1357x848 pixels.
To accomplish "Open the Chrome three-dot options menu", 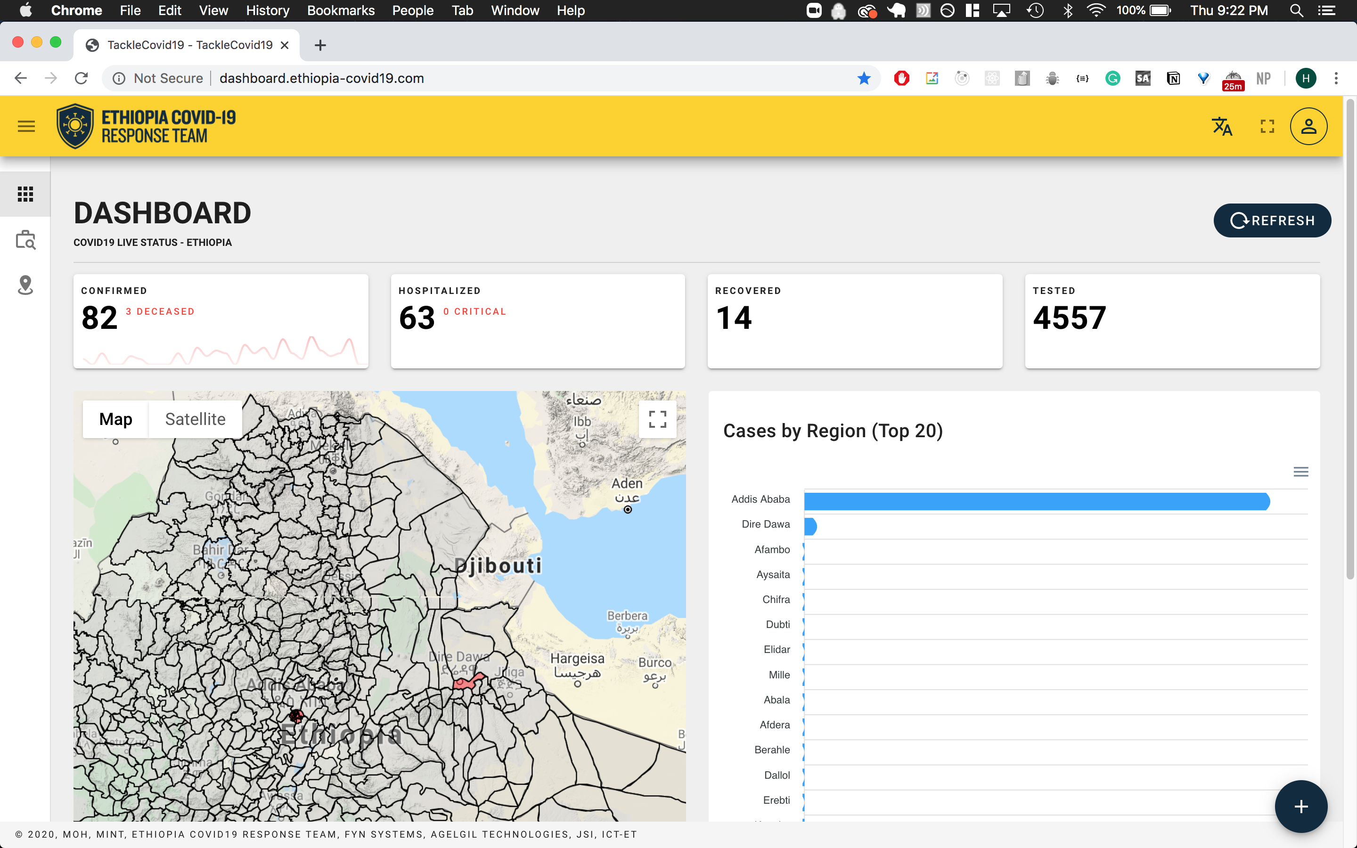I will coord(1336,79).
